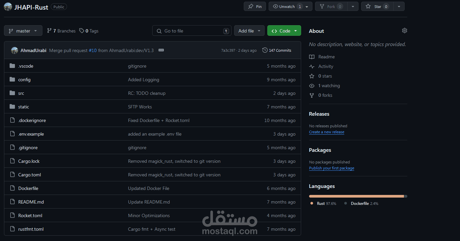The height and width of the screenshot is (241, 460).
Task: Open the Cargo.toml file name
Action: 30,175
